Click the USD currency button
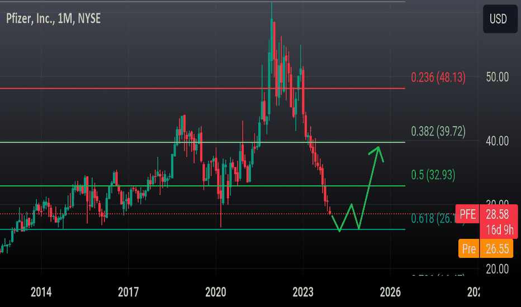The width and height of the screenshot is (521, 307). click(x=500, y=19)
